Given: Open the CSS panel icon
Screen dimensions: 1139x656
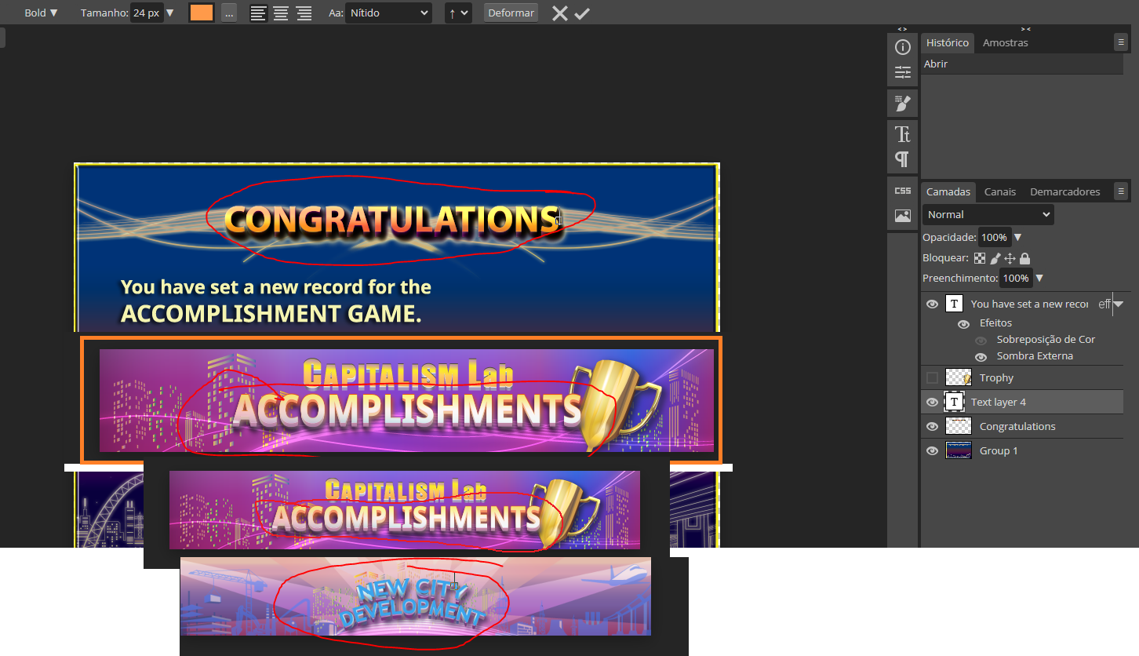Looking at the screenshot, I should 903,191.
